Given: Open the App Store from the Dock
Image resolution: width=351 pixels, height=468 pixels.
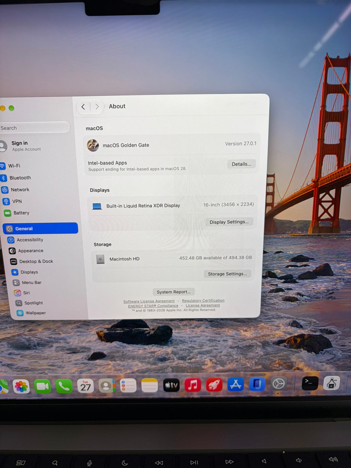Looking at the screenshot, I should [x=235, y=384].
